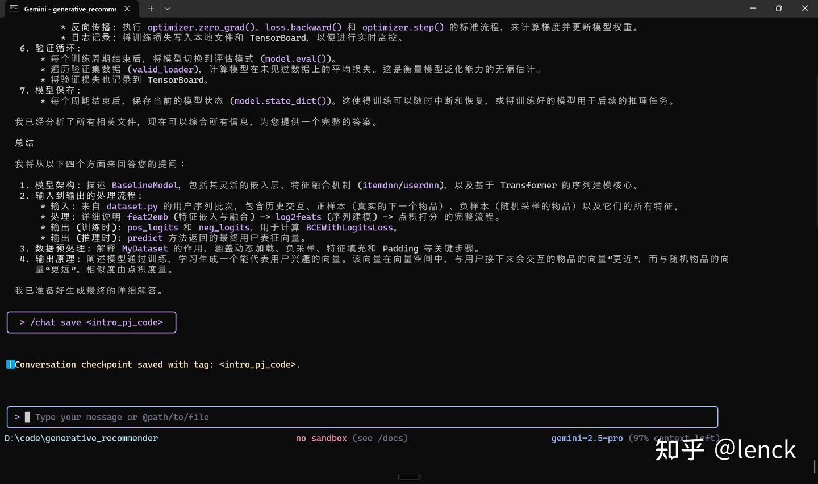Click 'loss.backward()' code text
The width and height of the screenshot is (818, 484).
pyautogui.click(x=303, y=27)
